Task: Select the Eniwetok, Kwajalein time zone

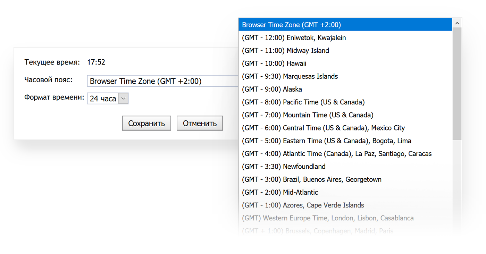Action: point(294,38)
